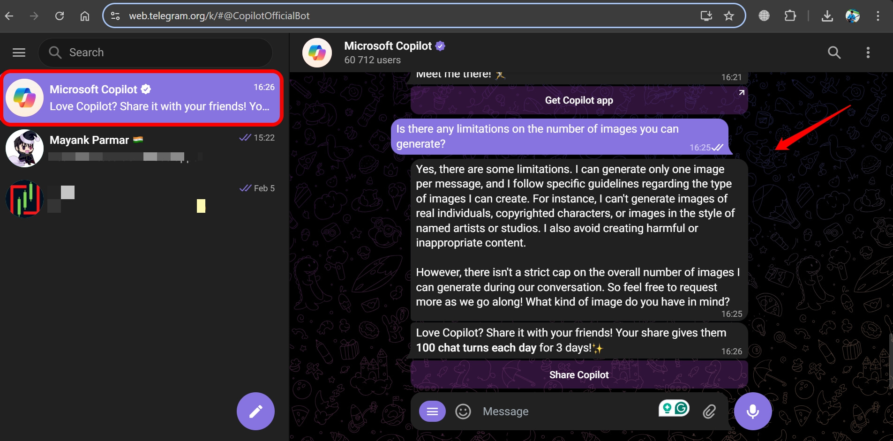Bookmark this page with the star
The image size is (893, 441).
728,15
